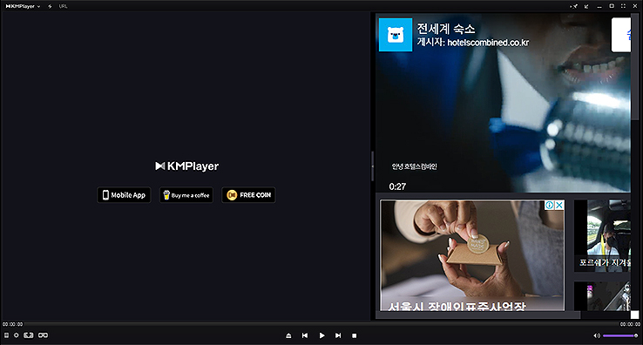Open the ad info icon on coin banner
The width and height of the screenshot is (643, 345).
(x=550, y=205)
